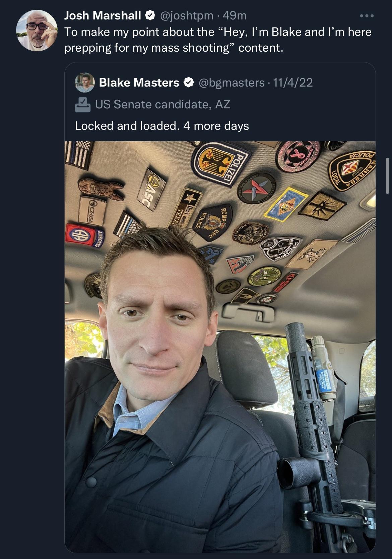Click Blake Masters' verified checkmark badge
392x559 pixels.
[188, 83]
